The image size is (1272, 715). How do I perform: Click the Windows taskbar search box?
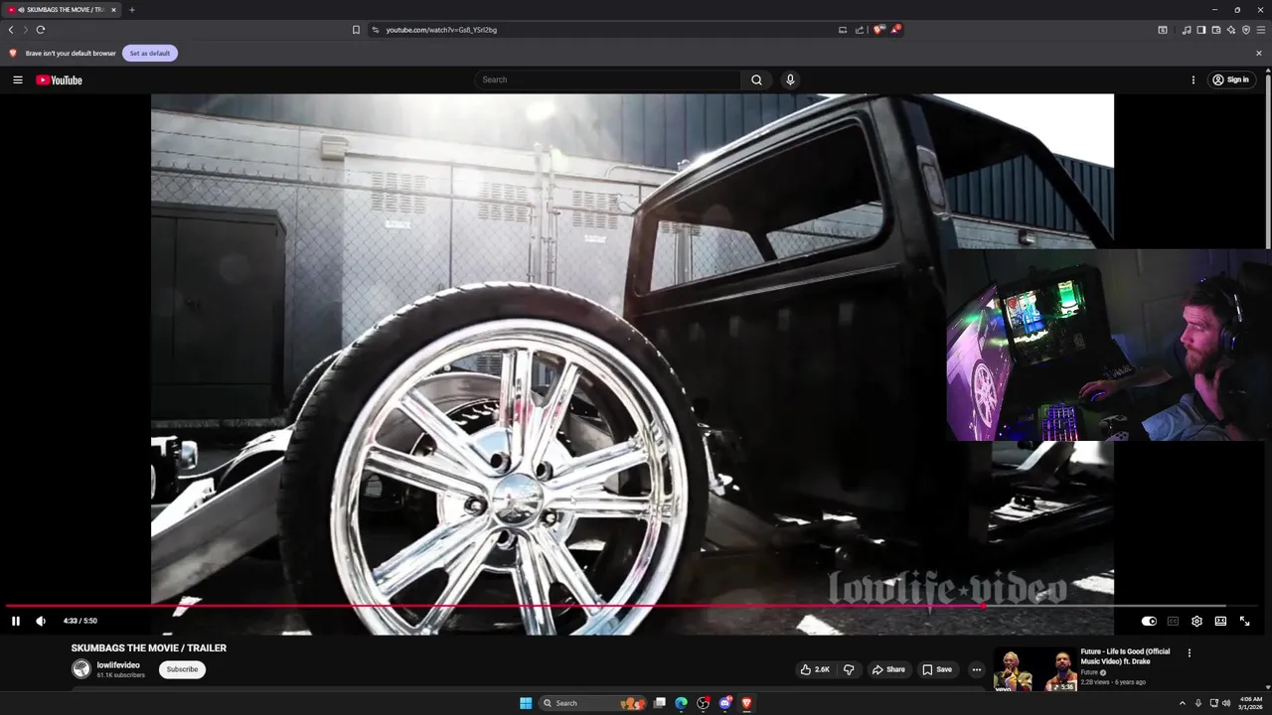click(592, 703)
